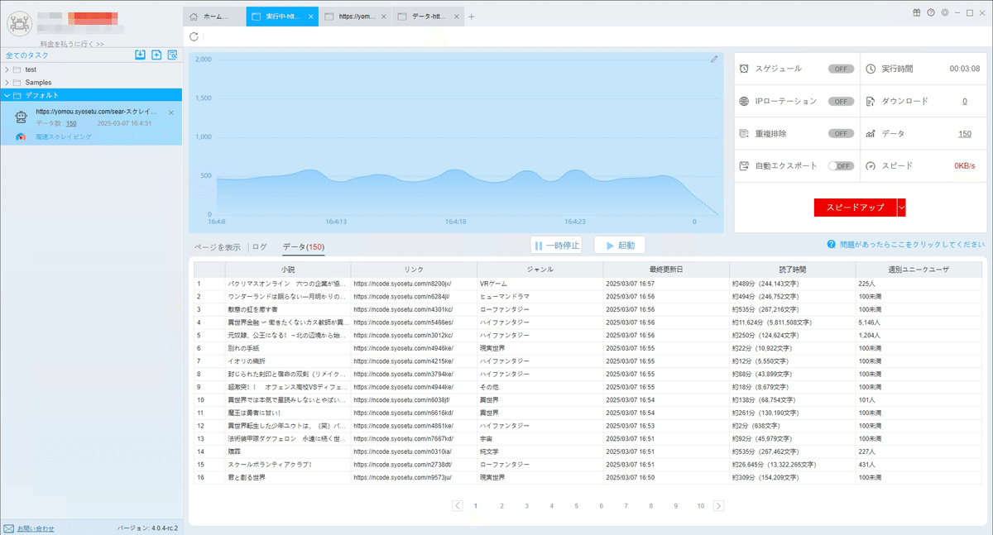Collapse the デフォルト folder
The height and width of the screenshot is (535, 993).
tap(7, 95)
